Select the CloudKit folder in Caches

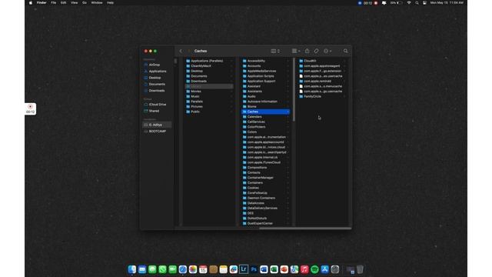click(x=322, y=61)
